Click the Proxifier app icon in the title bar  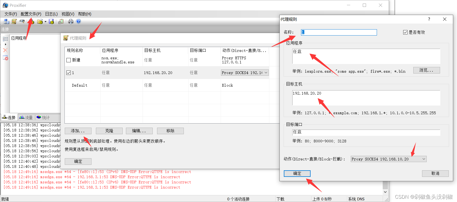(x=5, y=5)
